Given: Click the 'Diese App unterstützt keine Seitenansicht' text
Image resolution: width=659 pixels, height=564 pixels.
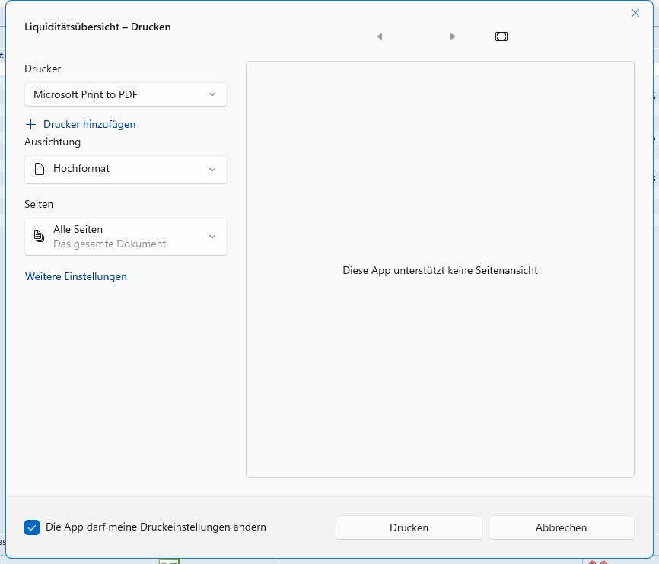Looking at the screenshot, I should coord(440,270).
